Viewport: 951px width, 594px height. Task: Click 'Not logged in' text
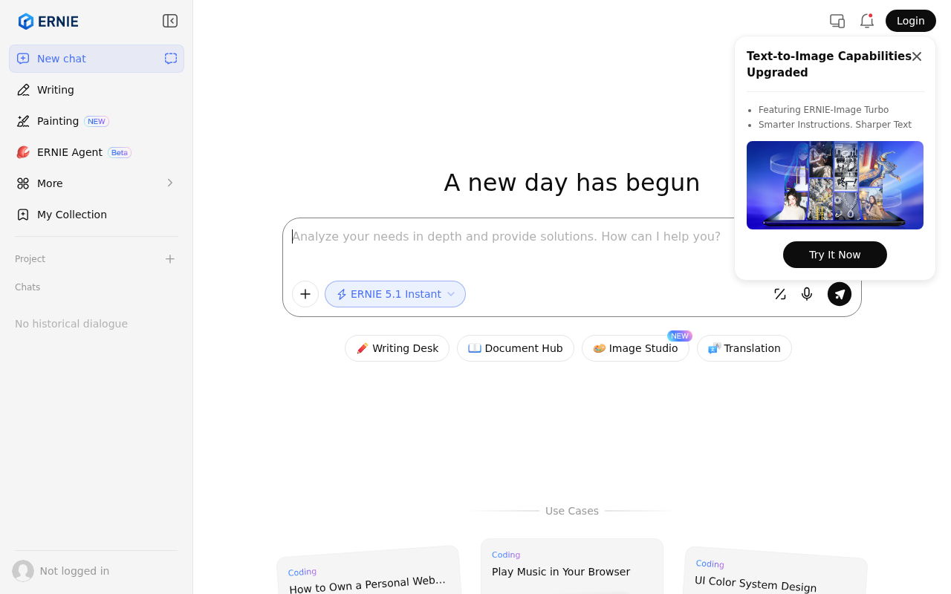(74, 571)
